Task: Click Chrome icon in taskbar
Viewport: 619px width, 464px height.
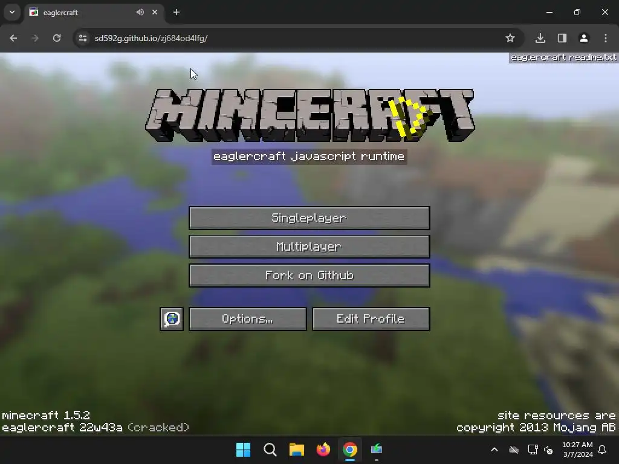Action: tap(350, 449)
